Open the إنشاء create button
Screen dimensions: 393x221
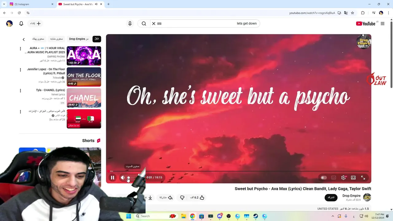point(35,24)
